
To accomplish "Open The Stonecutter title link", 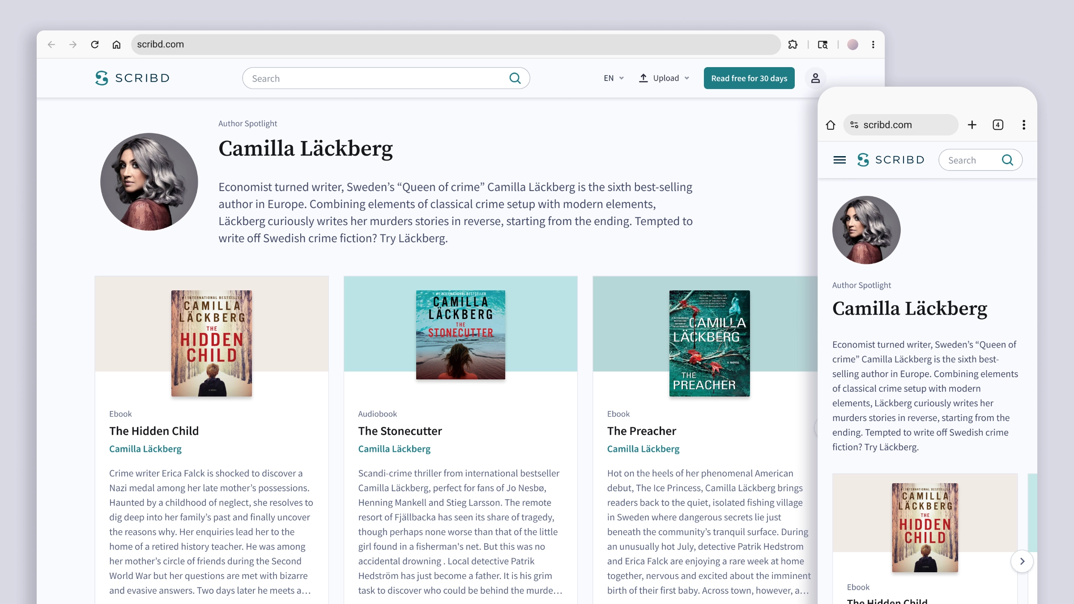I will [400, 431].
